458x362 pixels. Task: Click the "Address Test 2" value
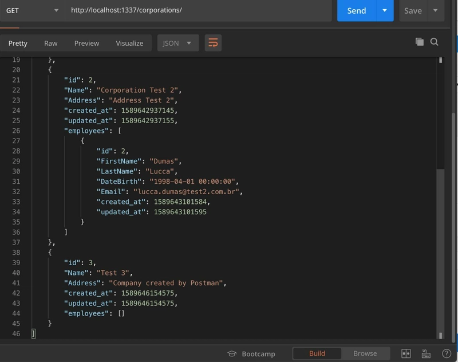[141, 100]
